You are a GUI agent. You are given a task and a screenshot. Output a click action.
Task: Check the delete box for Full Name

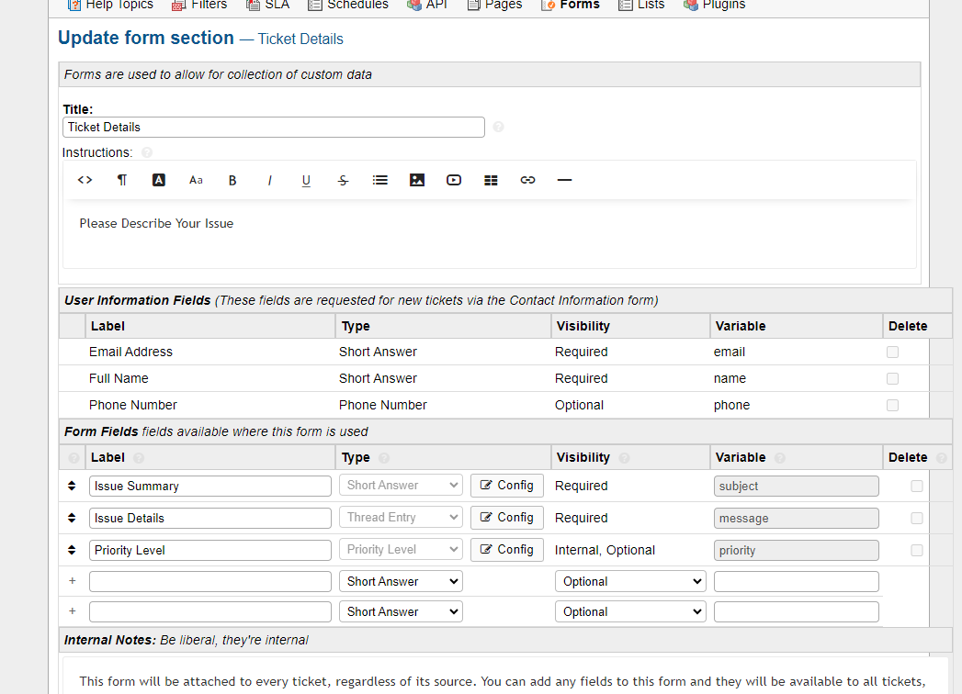[892, 378]
